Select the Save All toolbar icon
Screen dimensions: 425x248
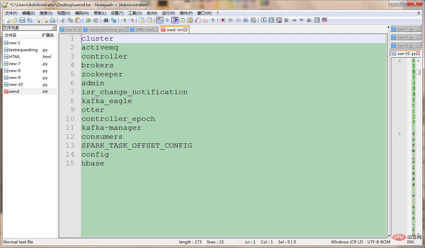click(29, 20)
